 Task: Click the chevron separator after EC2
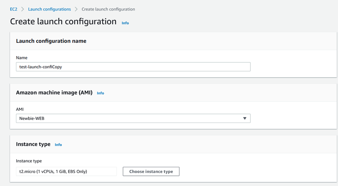click(x=23, y=9)
